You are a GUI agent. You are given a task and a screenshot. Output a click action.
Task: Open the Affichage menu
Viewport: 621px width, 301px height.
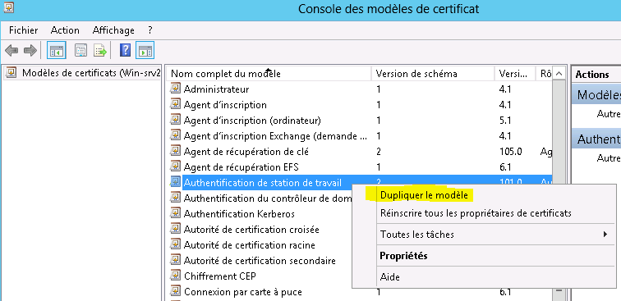click(x=113, y=30)
